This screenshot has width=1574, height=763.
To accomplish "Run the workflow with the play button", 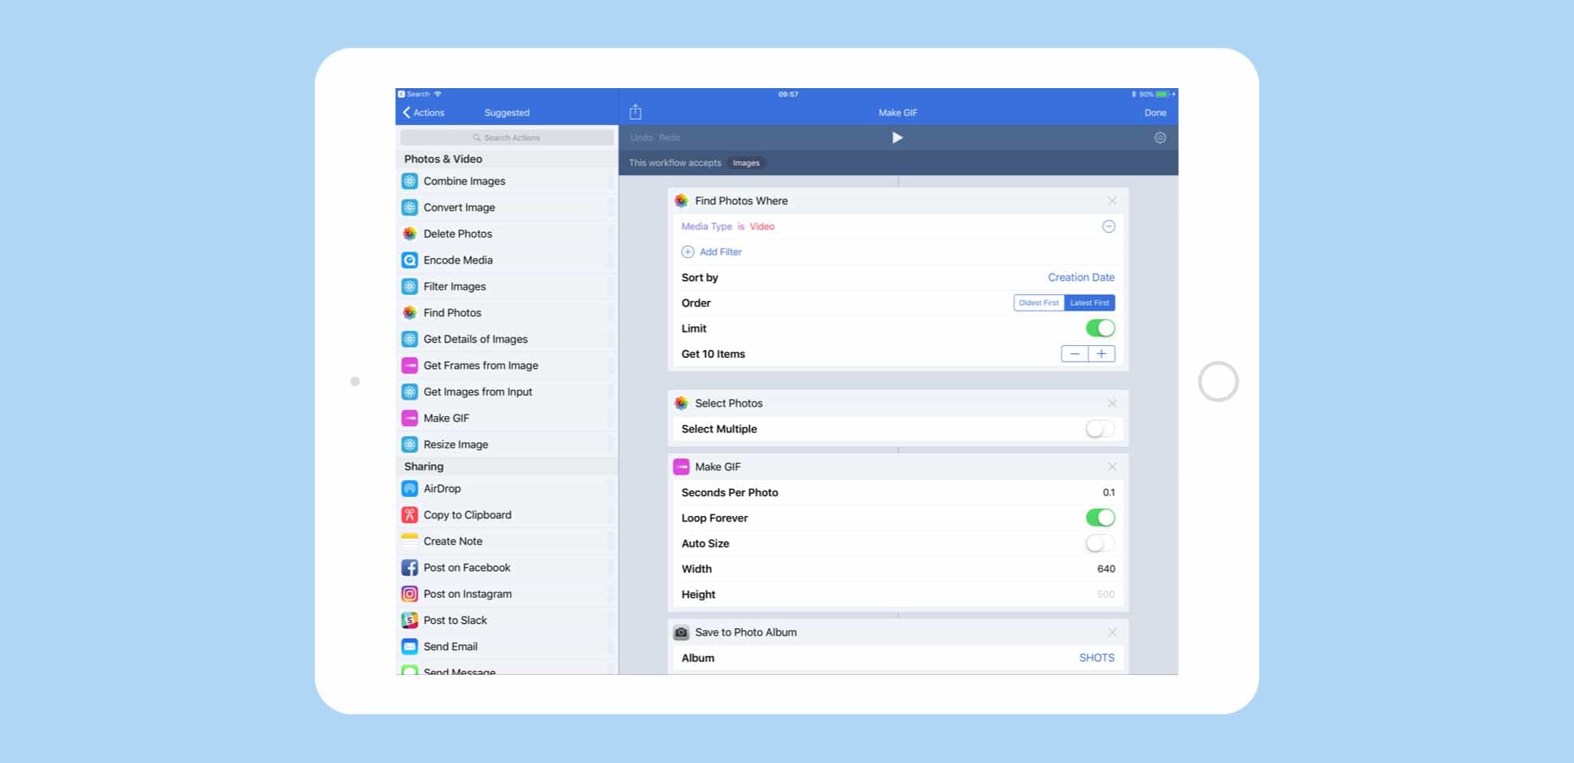I will click(x=897, y=138).
